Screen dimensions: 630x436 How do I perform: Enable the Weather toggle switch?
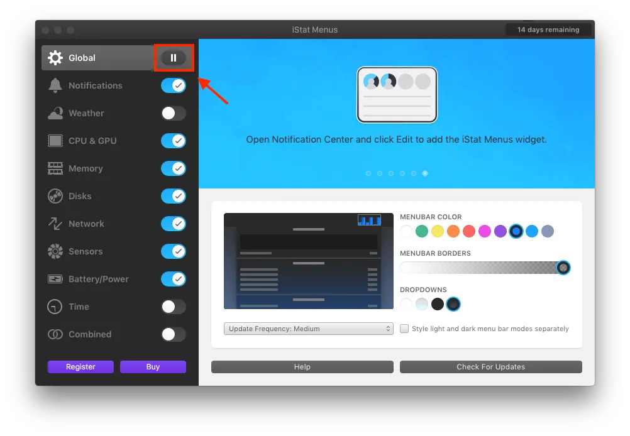174,113
